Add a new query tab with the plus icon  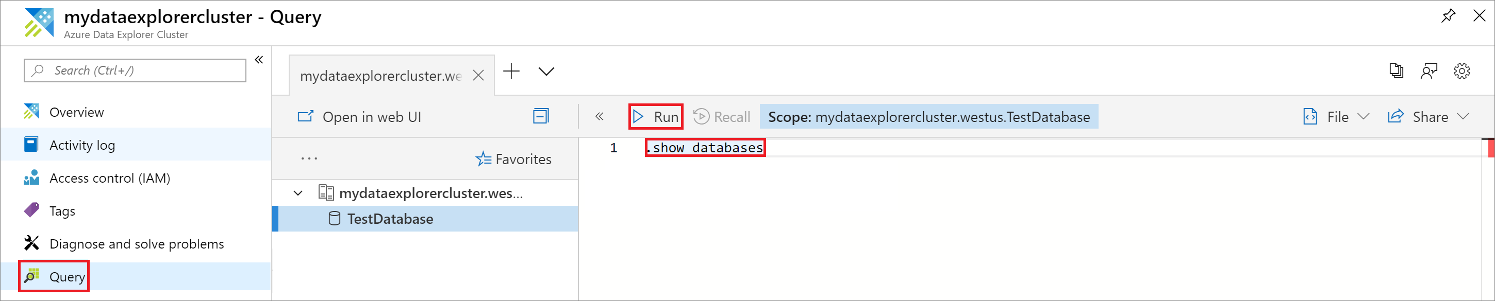click(x=511, y=71)
